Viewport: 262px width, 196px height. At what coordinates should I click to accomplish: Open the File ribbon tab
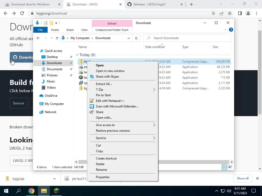tap(40, 30)
